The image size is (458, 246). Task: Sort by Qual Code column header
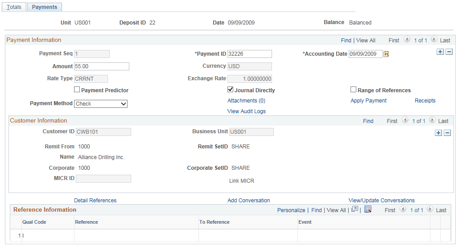coord(34,222)
